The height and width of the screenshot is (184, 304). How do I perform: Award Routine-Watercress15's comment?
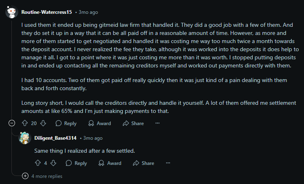click(x=99, y=123)
